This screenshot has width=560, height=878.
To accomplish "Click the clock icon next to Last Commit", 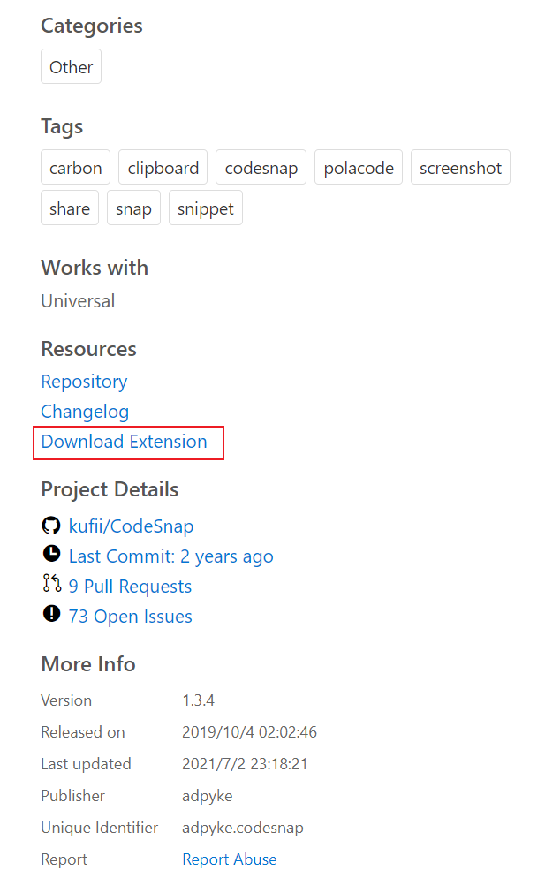I will point(51,554).
